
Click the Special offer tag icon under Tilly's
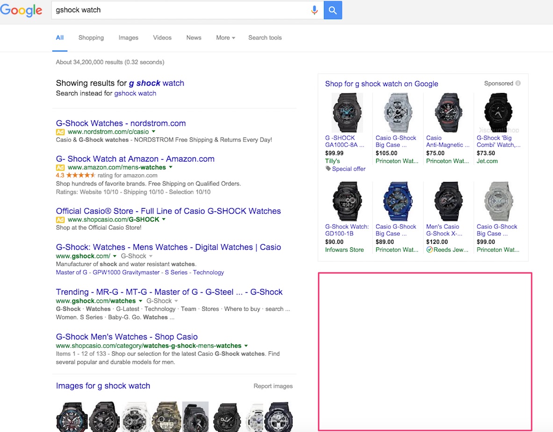(x=328, y=169)
